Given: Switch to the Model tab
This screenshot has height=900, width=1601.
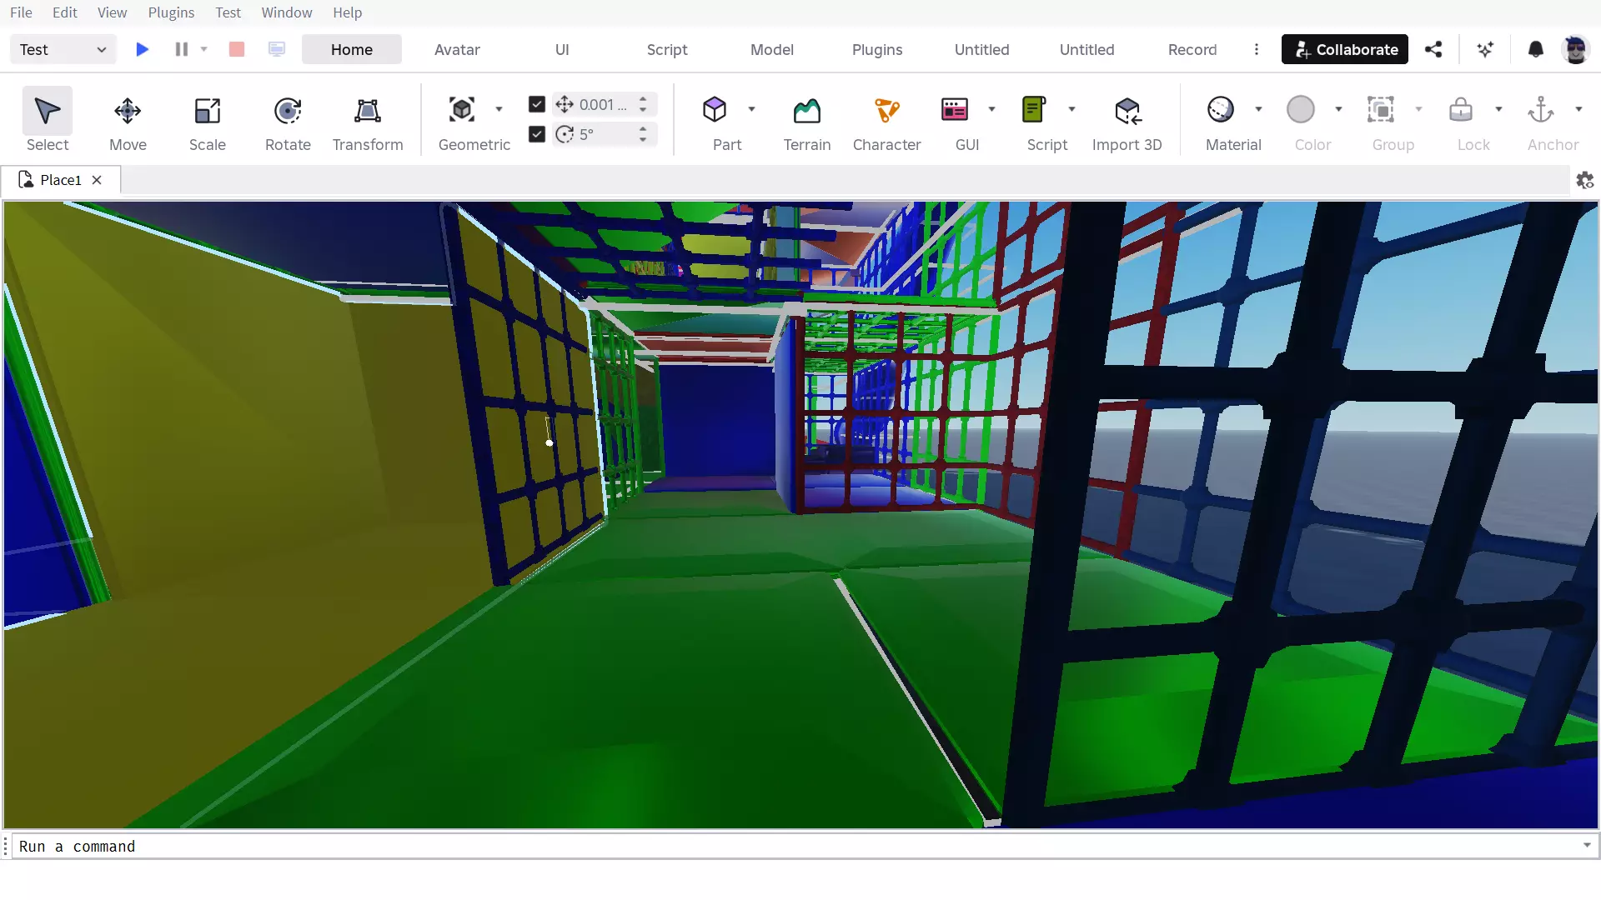Looking at the screenshot, I should 772,50.
